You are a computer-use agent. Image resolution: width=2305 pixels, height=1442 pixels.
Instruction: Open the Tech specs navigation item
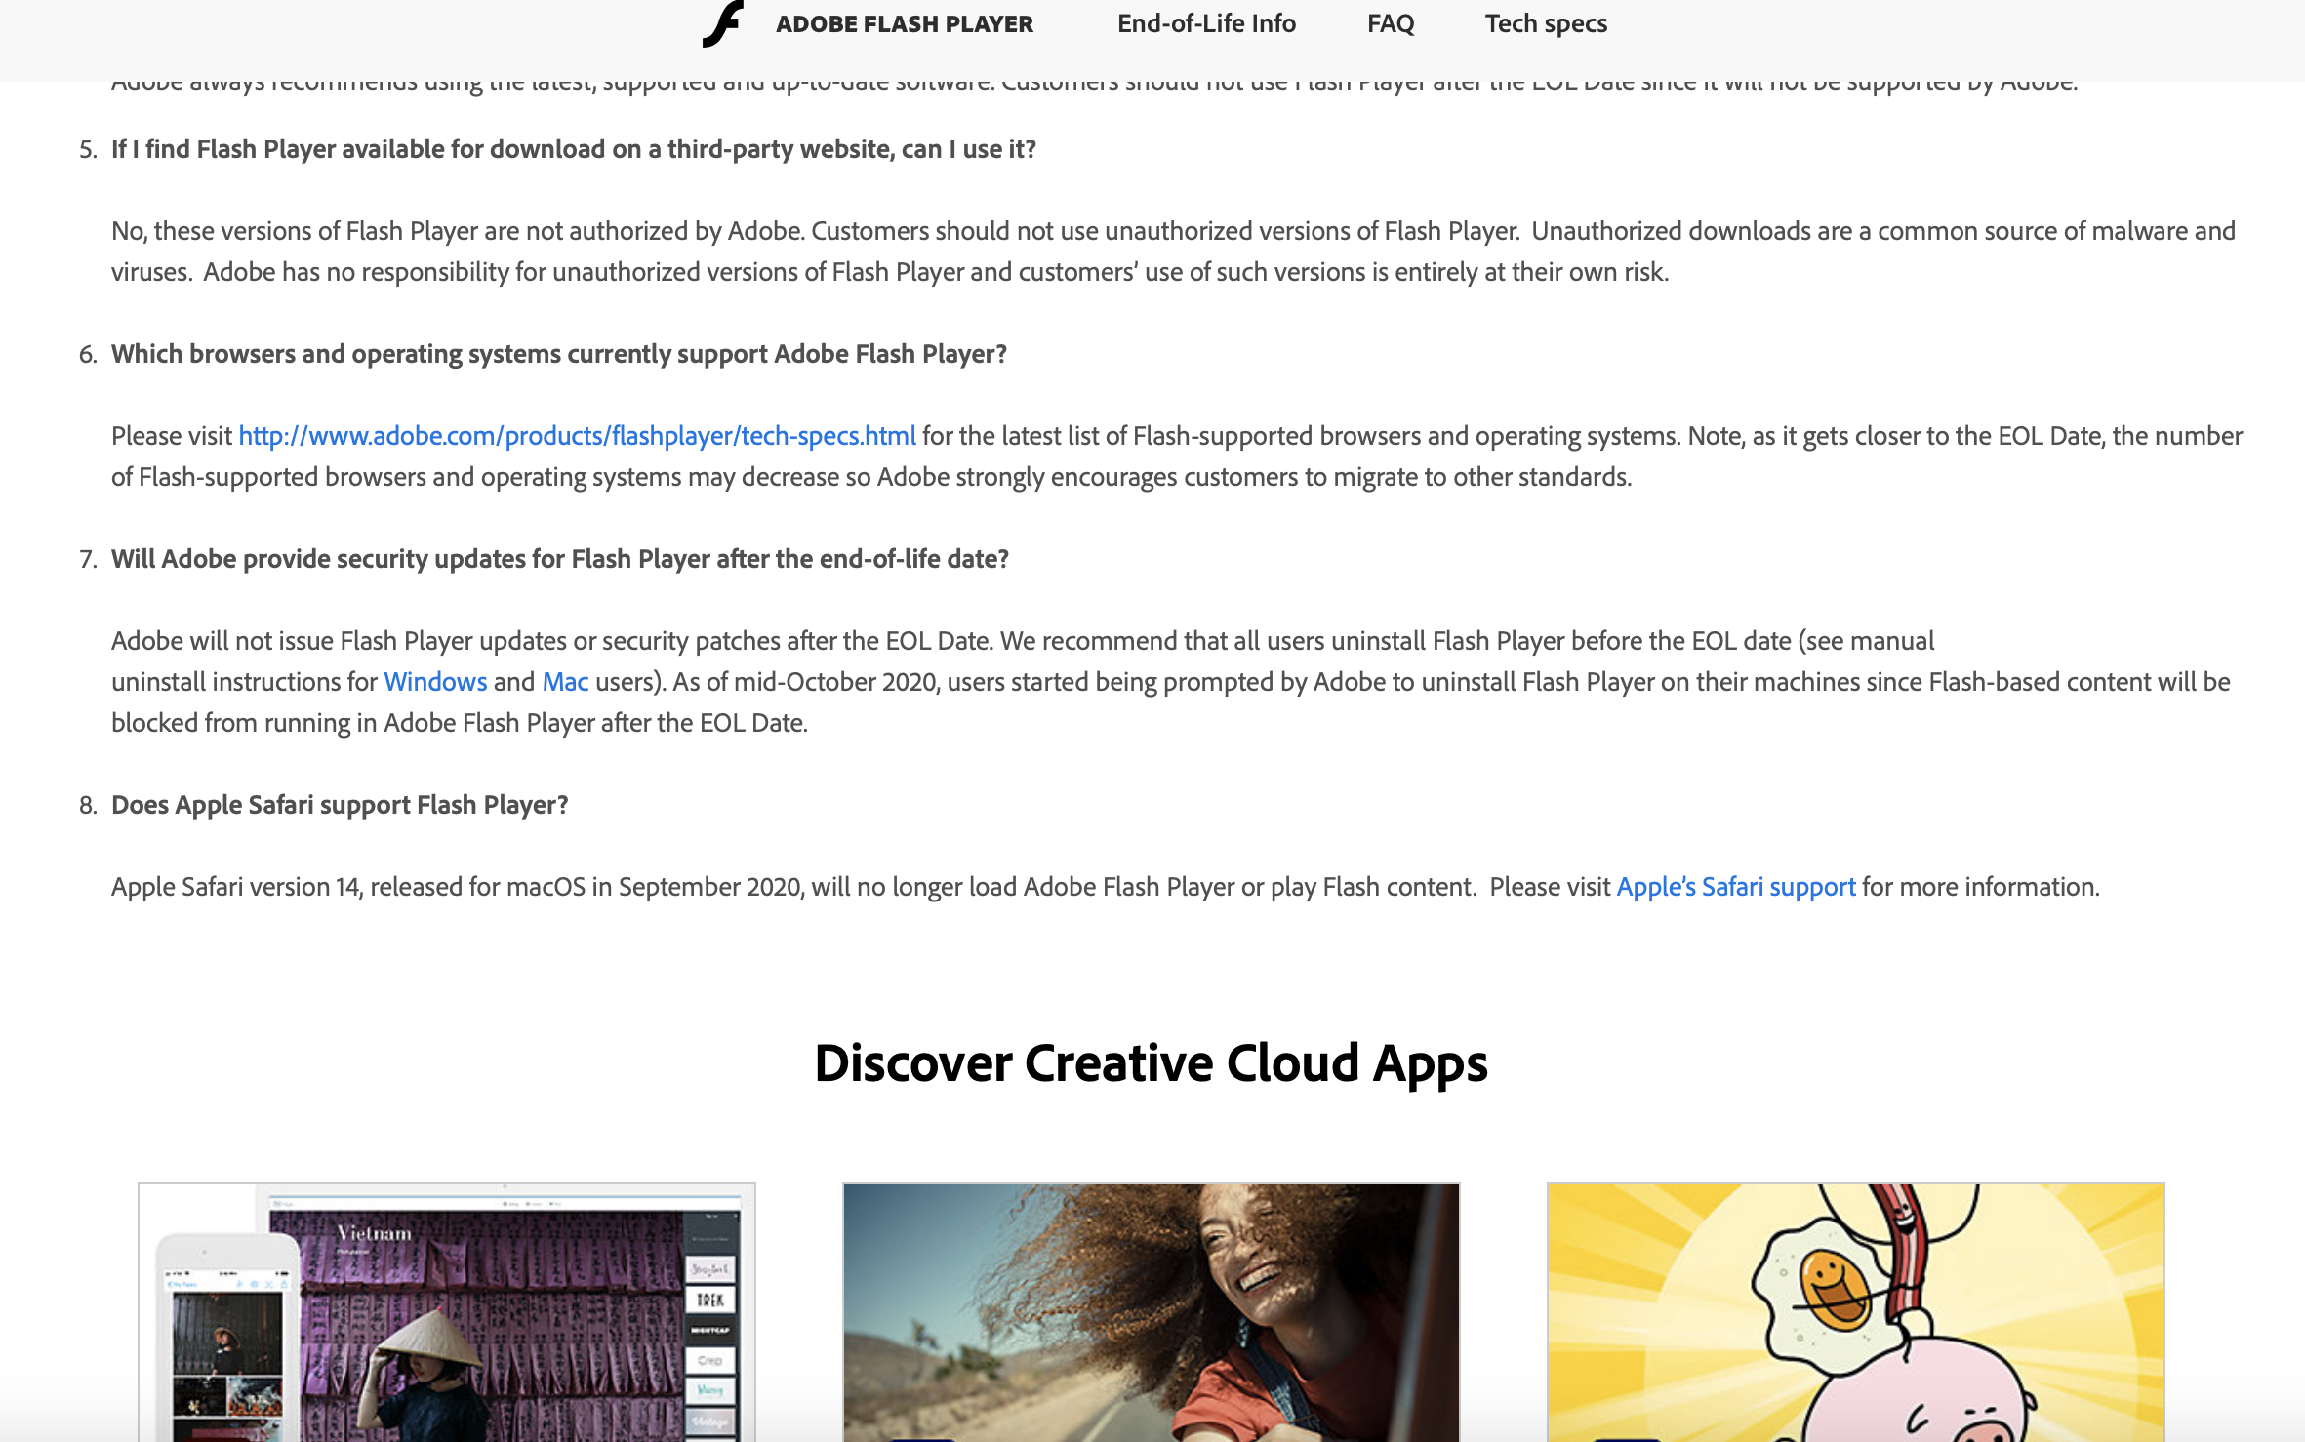[1546, 23]
